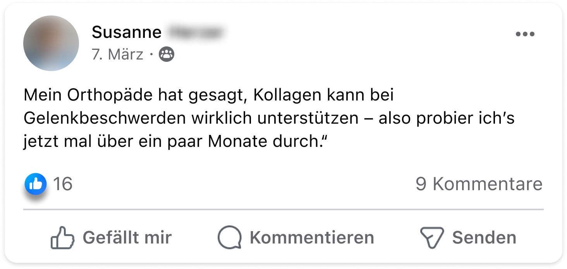Open the three-dot post options menu
The height and width of the screenshot is (269, 567).
tap(525, 34)
